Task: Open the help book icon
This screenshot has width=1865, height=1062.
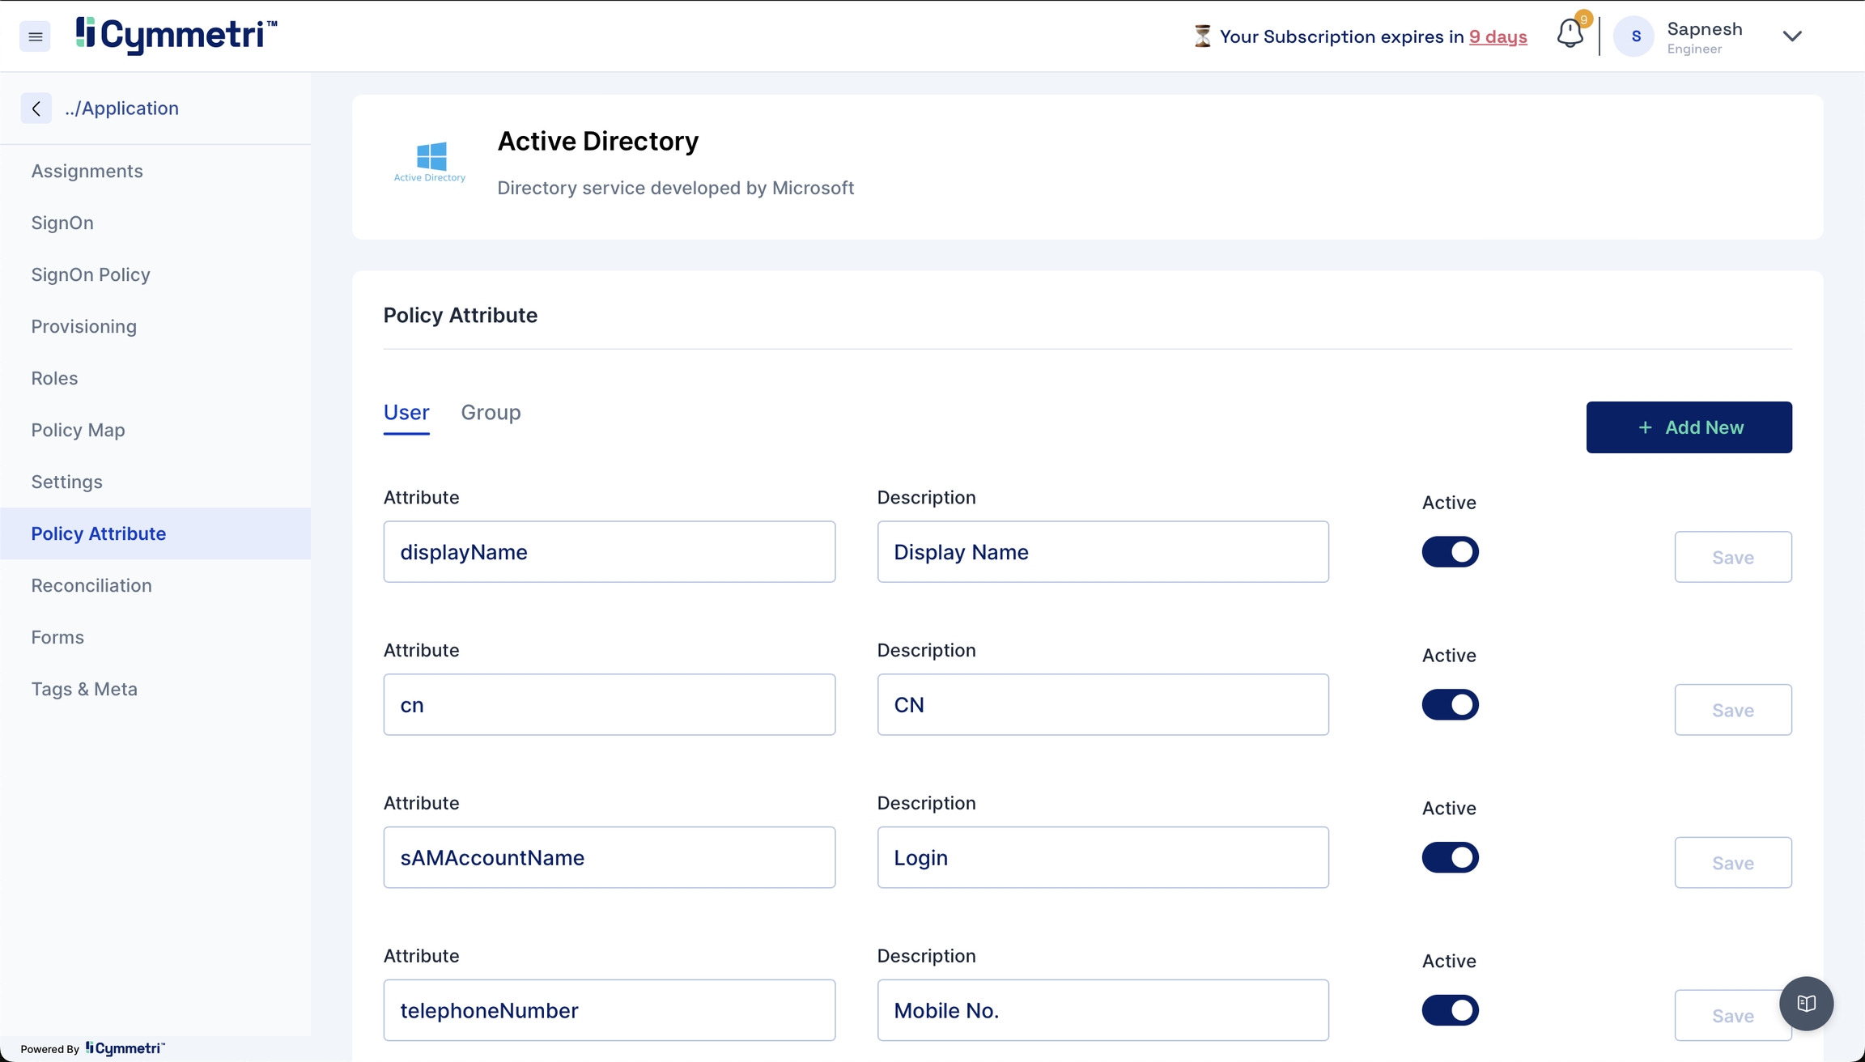Action: click(x=1806, y=1004)
